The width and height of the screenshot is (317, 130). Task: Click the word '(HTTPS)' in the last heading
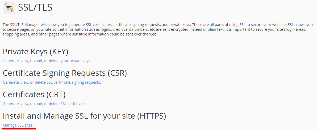[x=152, y=116]
